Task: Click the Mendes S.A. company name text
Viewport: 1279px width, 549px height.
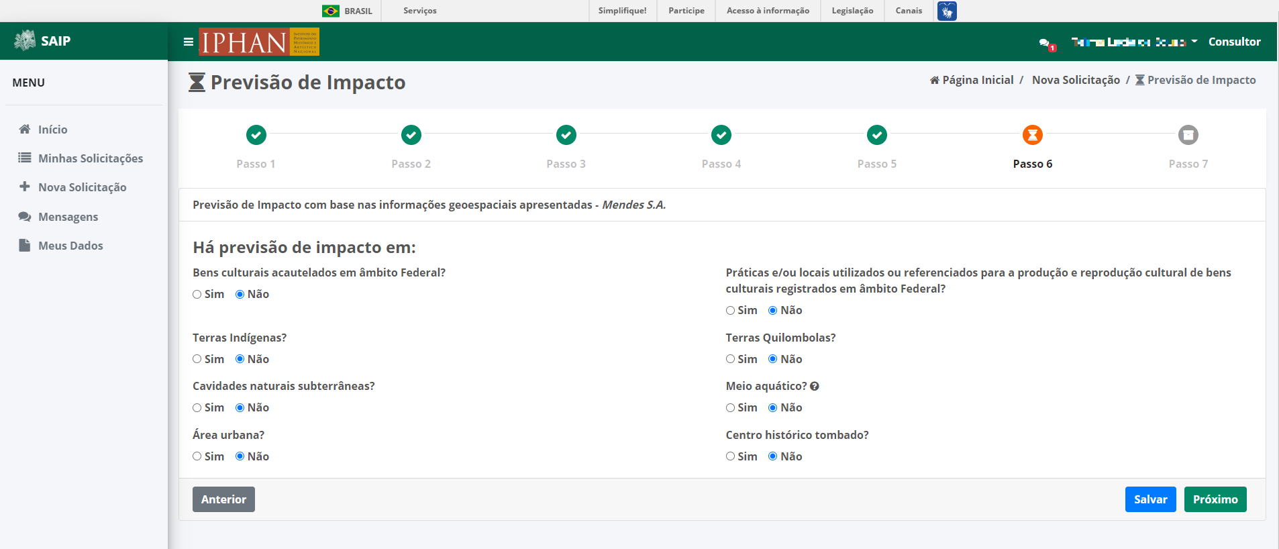Action: (634, 205)
